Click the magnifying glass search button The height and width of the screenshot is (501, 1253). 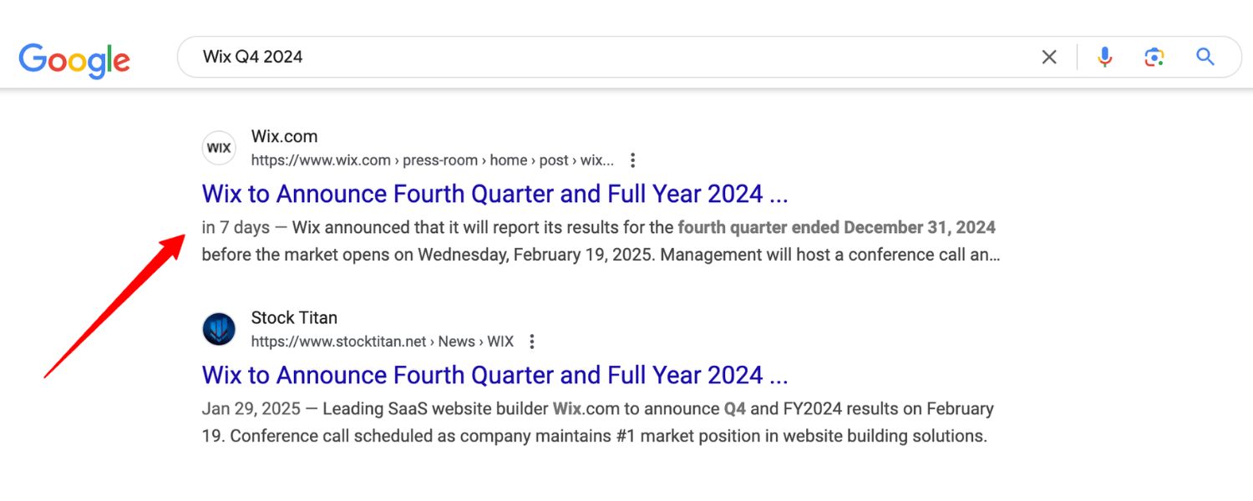click(1205, 57)
